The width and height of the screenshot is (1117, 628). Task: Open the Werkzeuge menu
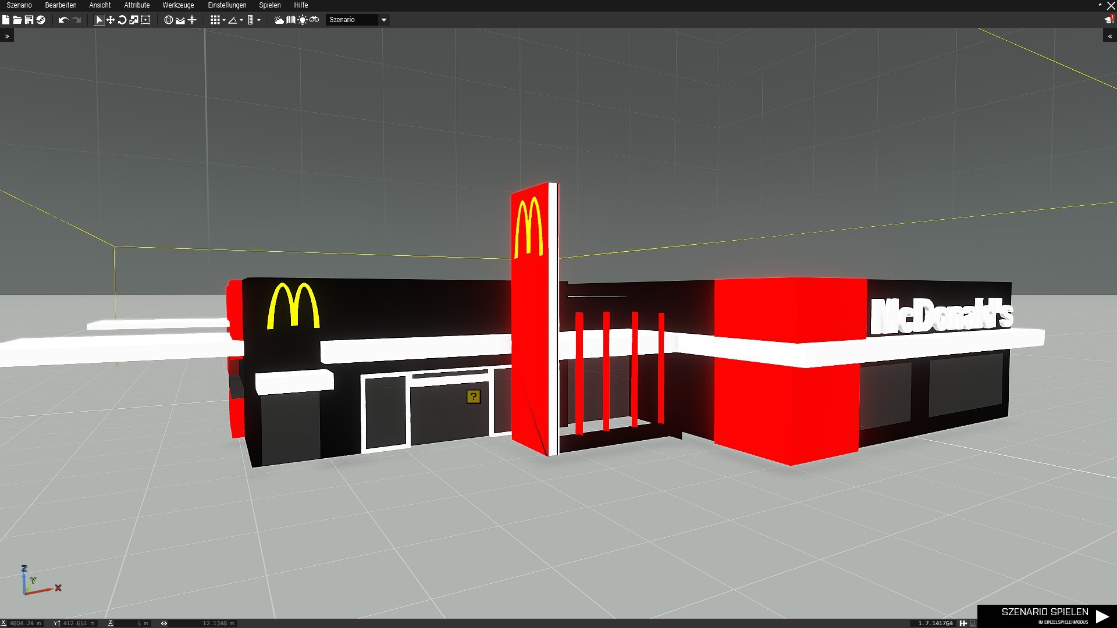(x=178, y=5)
